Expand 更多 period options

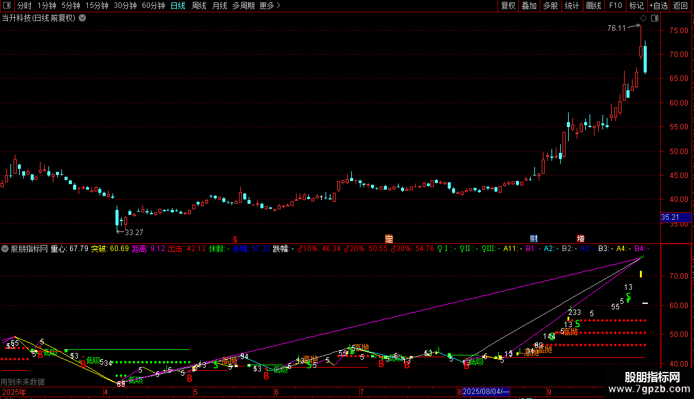(x=270, y=6)
